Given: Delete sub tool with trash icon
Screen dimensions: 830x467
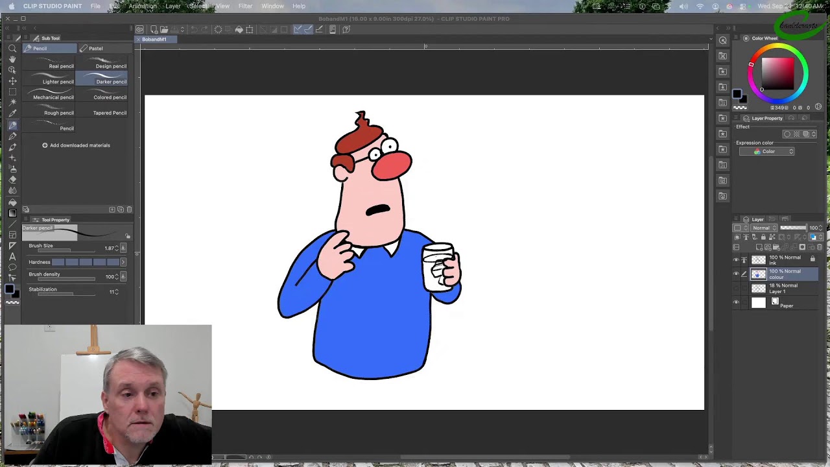Looking at the screenshot, I should (x=129, y=210).
